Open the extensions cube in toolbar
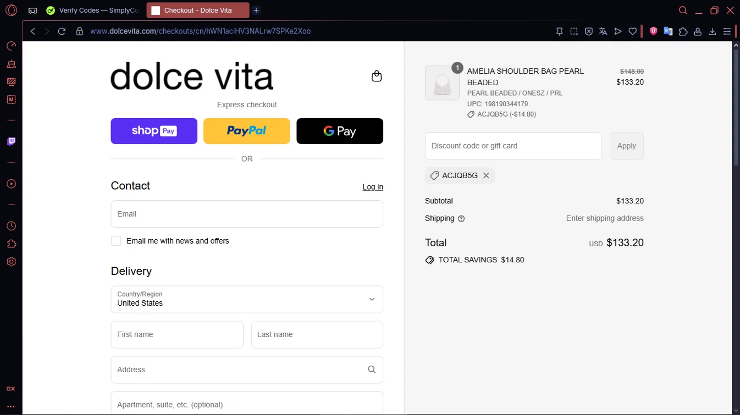The width and height of the screenshot is (740, 415). [683, 32]
